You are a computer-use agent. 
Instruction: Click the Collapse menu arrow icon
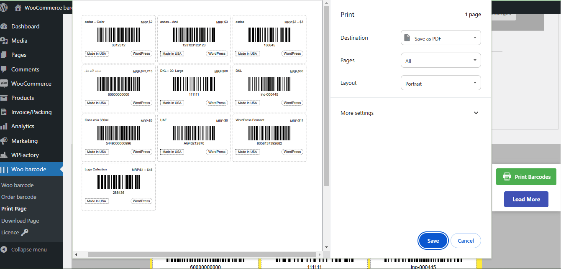click(x=4, y=249)
